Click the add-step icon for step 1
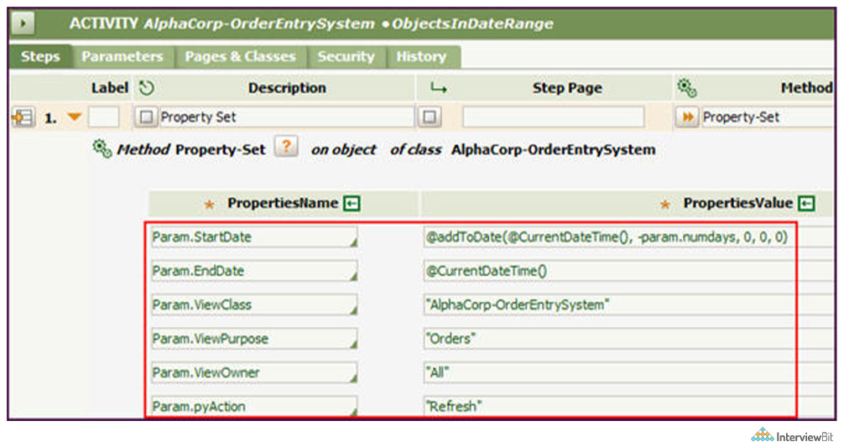844x447 pixels. [x=23, y=117]
